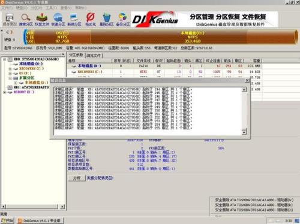
Task: Switch to the 浏览文件 tab
Action: pyautogui.click(x=94, y=55)
